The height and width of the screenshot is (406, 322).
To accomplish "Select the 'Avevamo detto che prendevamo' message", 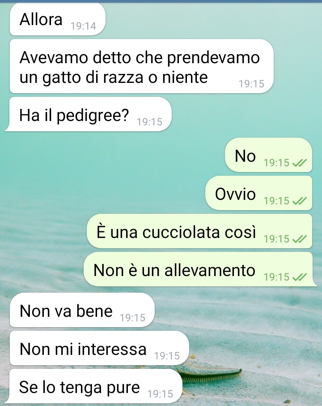I will pyautogui.click(x=142, y=66).
